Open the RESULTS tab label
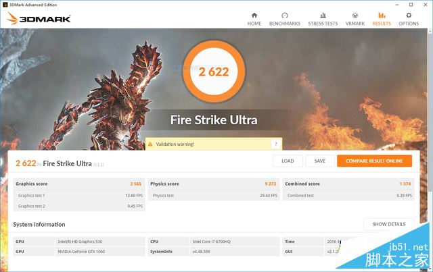 382,24
